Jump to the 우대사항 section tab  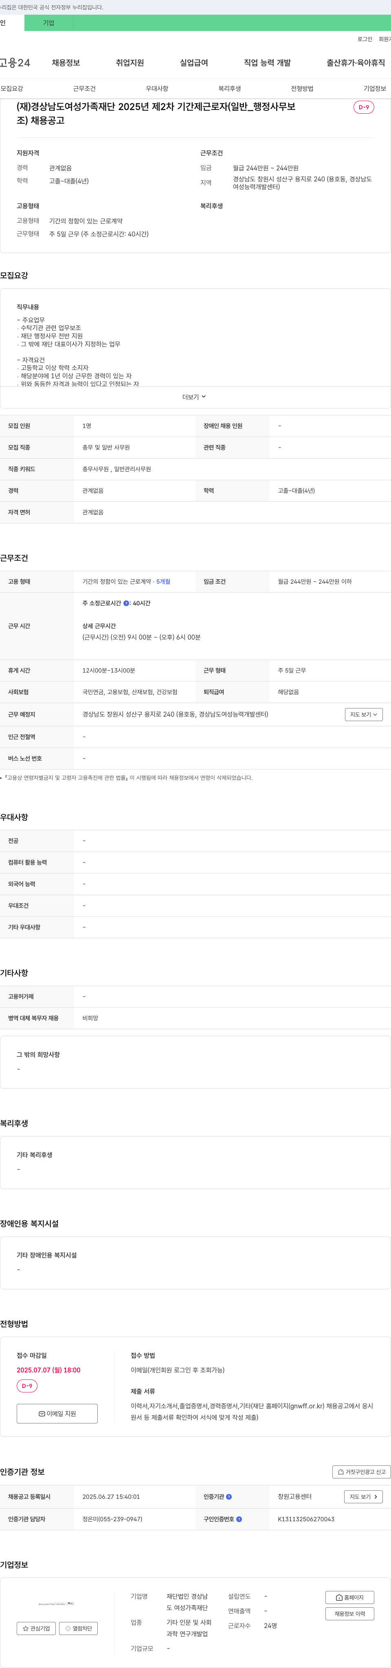point(157,89)
